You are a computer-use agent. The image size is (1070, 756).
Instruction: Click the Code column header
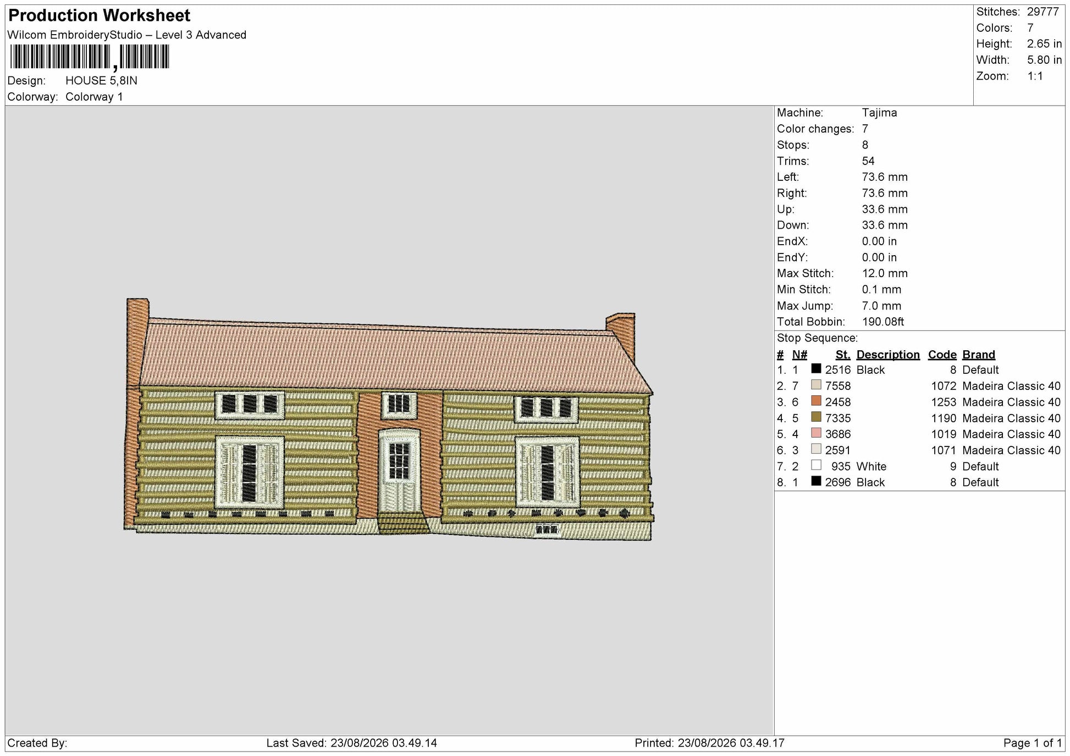[x=942, y=355]
